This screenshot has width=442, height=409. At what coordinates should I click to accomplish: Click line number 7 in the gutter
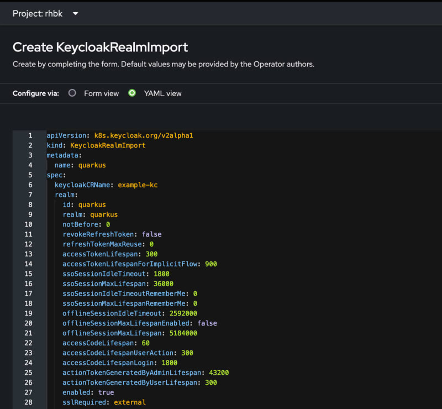(30, 195)
